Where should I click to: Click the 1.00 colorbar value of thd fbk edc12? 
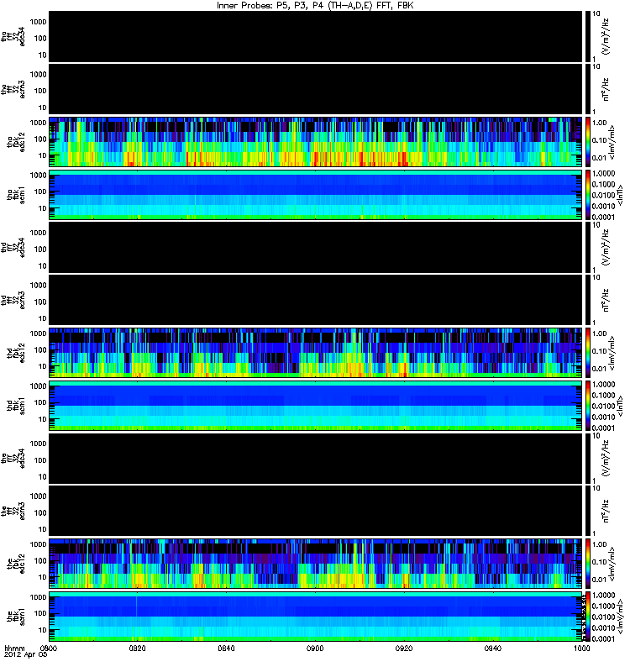click(x=600, y=333)
